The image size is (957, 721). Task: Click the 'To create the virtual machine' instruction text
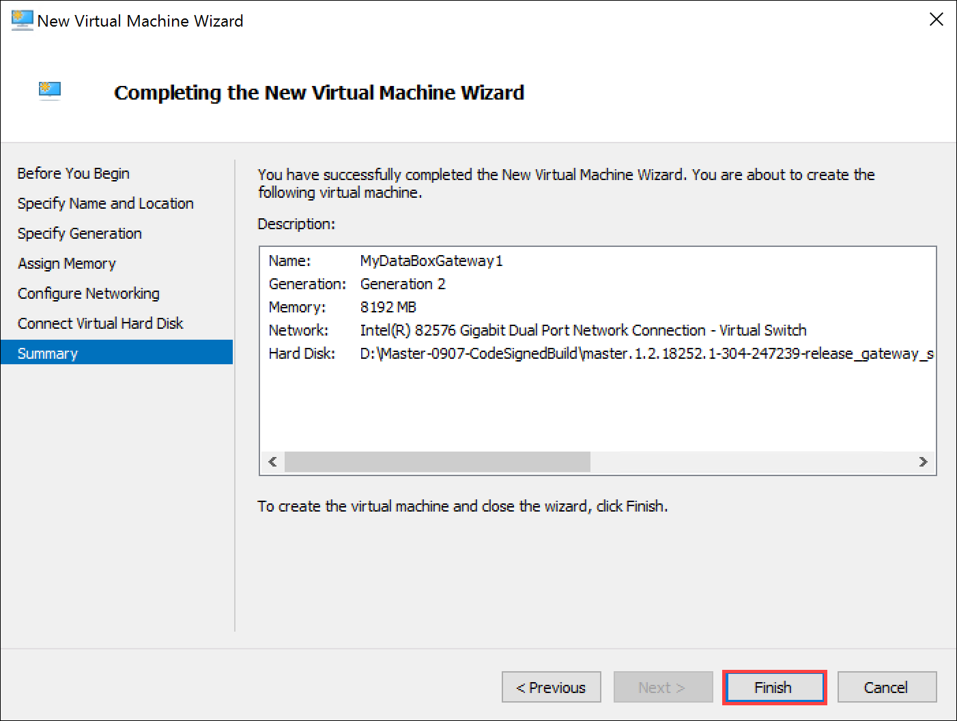(x=463, y=506)
